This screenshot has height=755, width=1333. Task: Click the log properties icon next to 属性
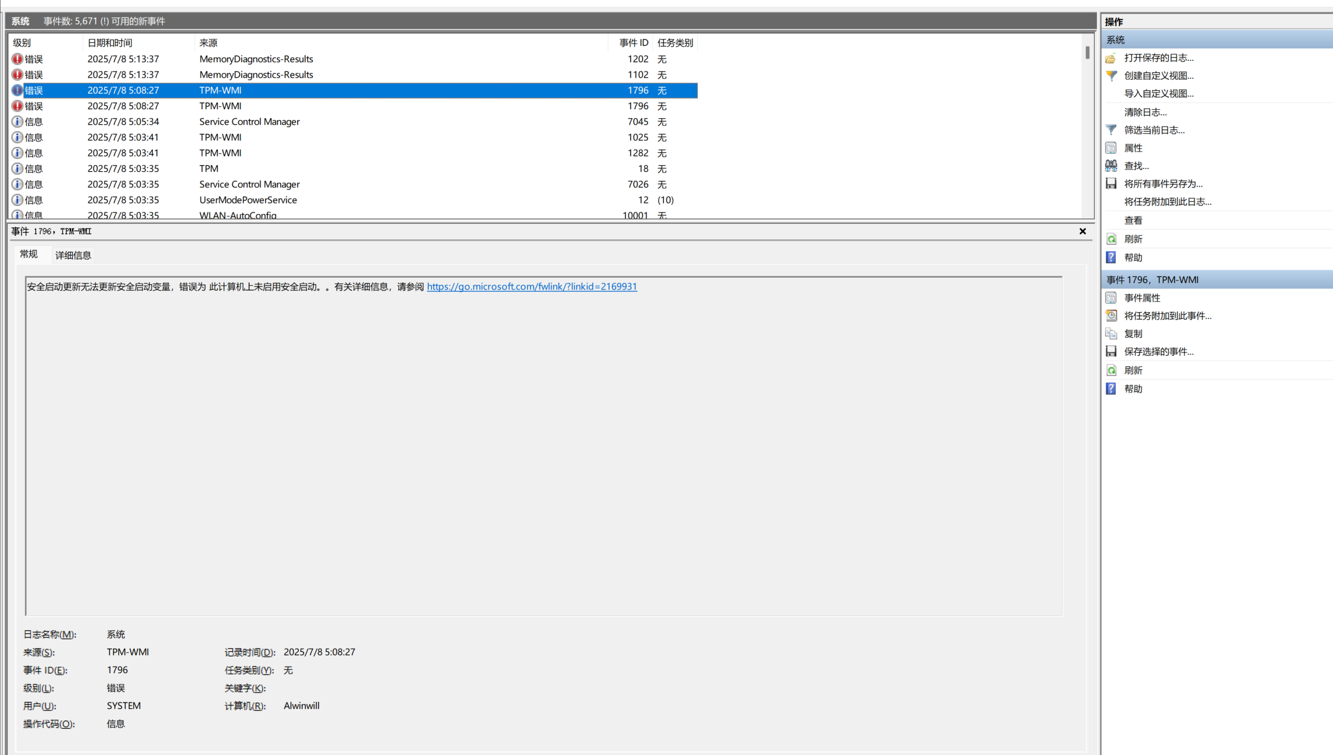[1111, 148]
